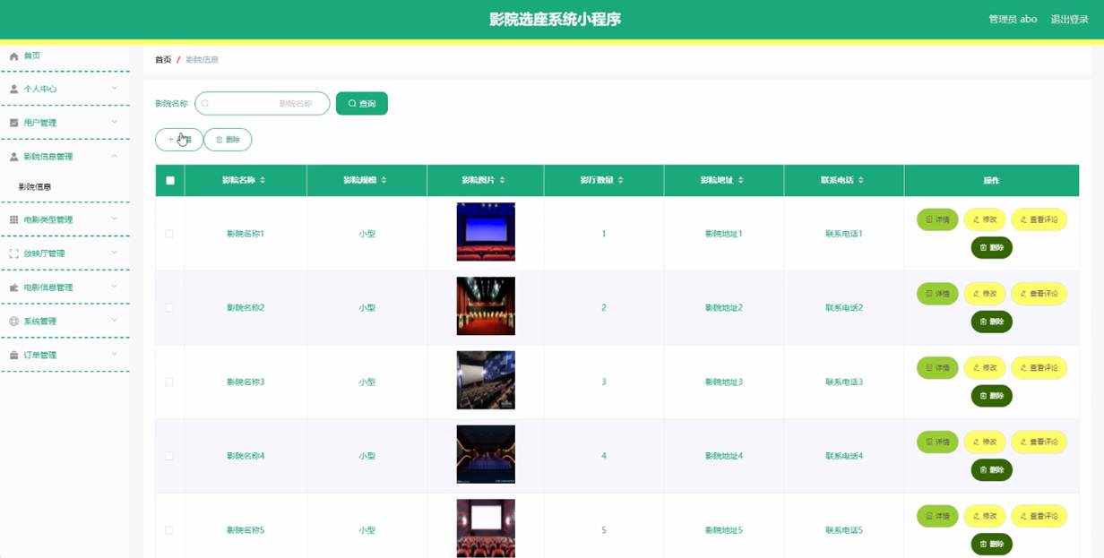Sort by 影厅数量 using its sort arrows

[621, 180]
